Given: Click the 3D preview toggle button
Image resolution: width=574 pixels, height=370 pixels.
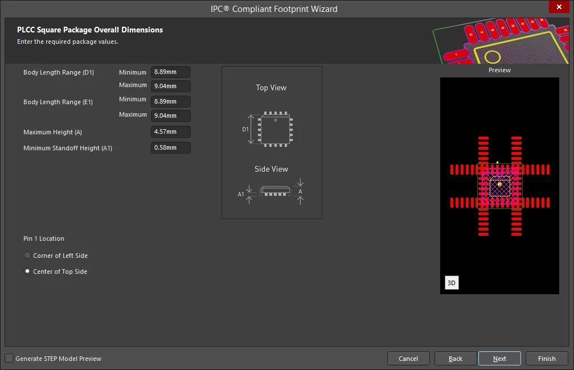Looking at the screenshot, I should (x=452, y=282).
